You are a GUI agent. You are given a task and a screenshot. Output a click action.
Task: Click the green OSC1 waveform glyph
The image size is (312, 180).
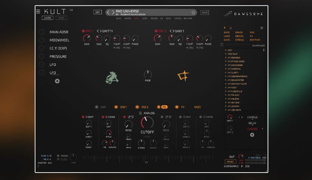pos(112,78)
